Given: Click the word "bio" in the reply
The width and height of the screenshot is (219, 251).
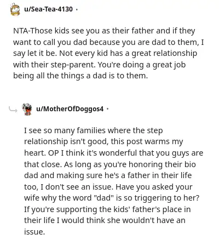Looking at the screenshot, I should point(190,164).
